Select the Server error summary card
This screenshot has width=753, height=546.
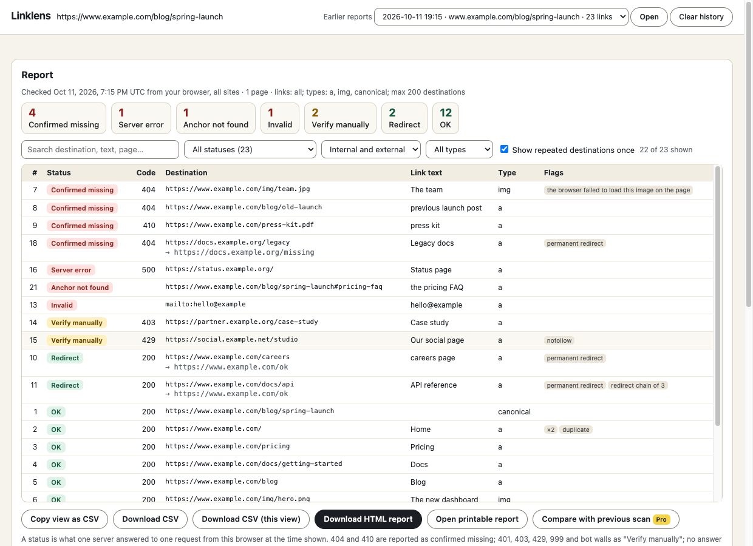pos(141,118)
